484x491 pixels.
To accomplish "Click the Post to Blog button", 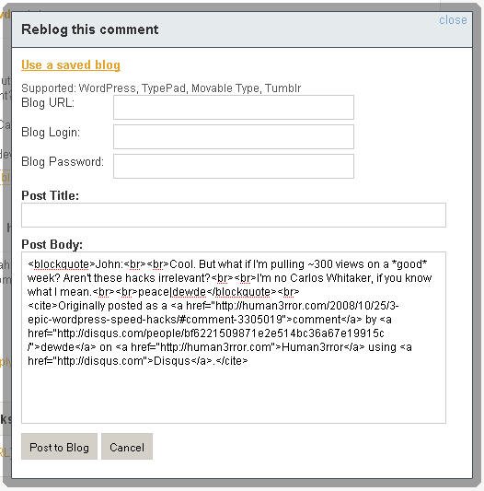I will coord(59,447).
